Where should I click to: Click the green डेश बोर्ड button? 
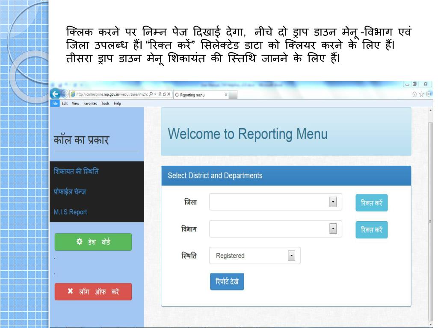click(x=93, y=242)
